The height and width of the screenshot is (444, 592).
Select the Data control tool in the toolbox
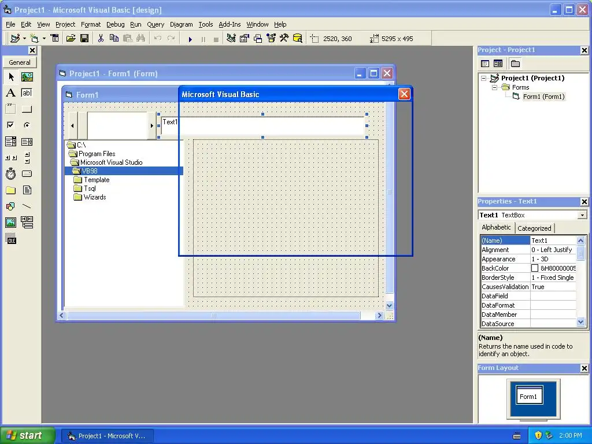(x=27, y=223)
